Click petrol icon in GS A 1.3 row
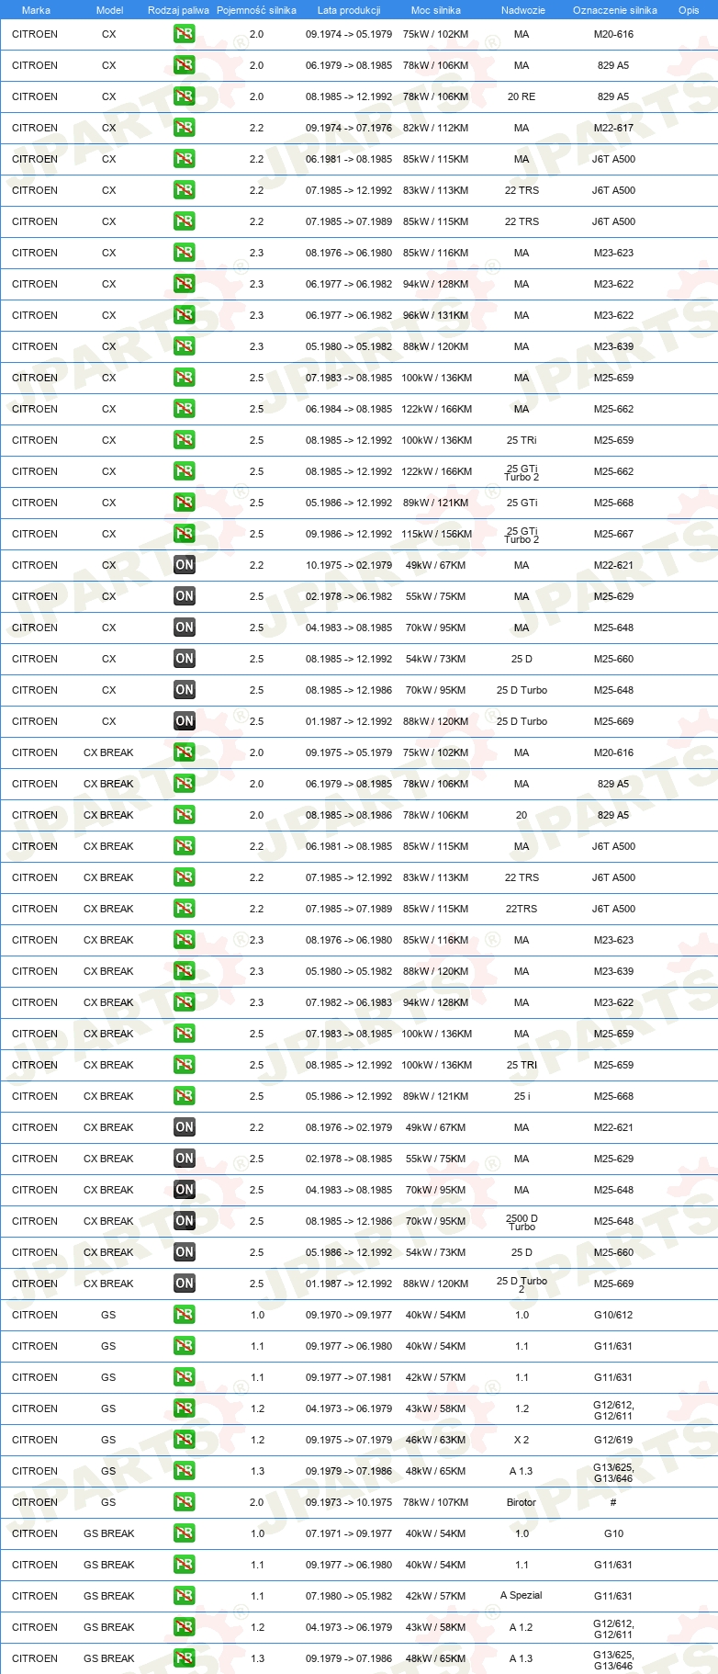The height and width of the screenshot is (1674, 718). tap(185, 1471)
